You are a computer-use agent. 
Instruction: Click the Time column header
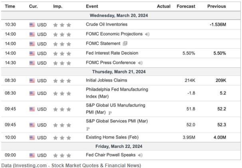coord(10,6)
